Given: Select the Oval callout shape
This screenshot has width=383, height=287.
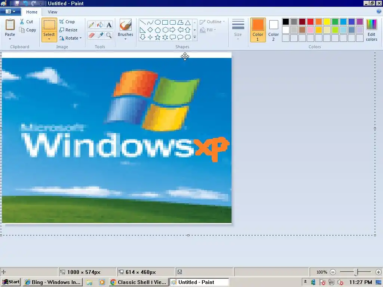Looking at the screenshot, I should pyautogui.click(x=180, y=37).
